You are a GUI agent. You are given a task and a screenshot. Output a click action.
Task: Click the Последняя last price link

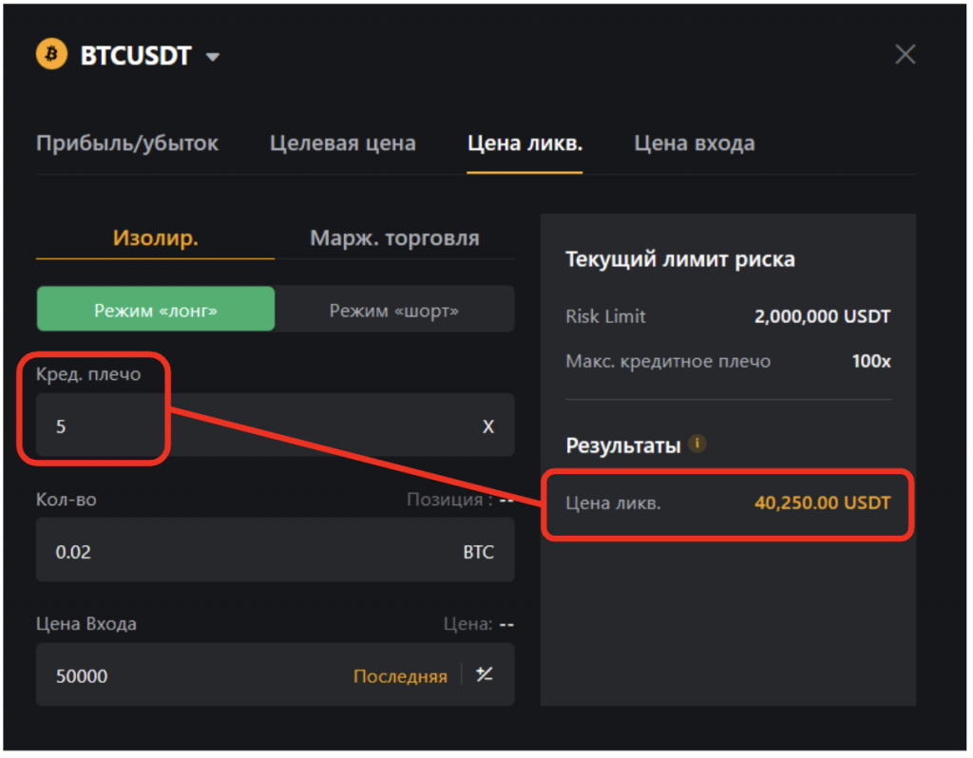pos(400,676)
